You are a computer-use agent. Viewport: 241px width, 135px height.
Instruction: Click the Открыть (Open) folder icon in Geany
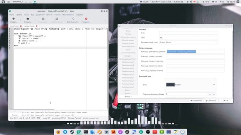pos(27,19)
